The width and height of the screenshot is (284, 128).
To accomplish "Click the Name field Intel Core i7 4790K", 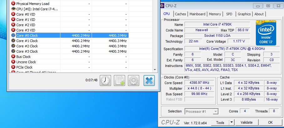I will point(217,25).
